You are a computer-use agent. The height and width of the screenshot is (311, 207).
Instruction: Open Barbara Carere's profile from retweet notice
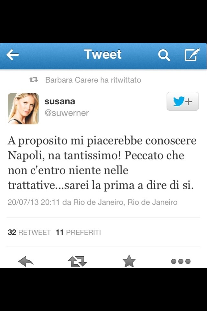point(72,80)
